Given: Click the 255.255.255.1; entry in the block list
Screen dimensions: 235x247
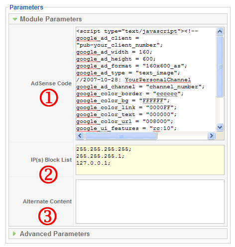Looking at the screenshot, I should click(x=100, y=156).
